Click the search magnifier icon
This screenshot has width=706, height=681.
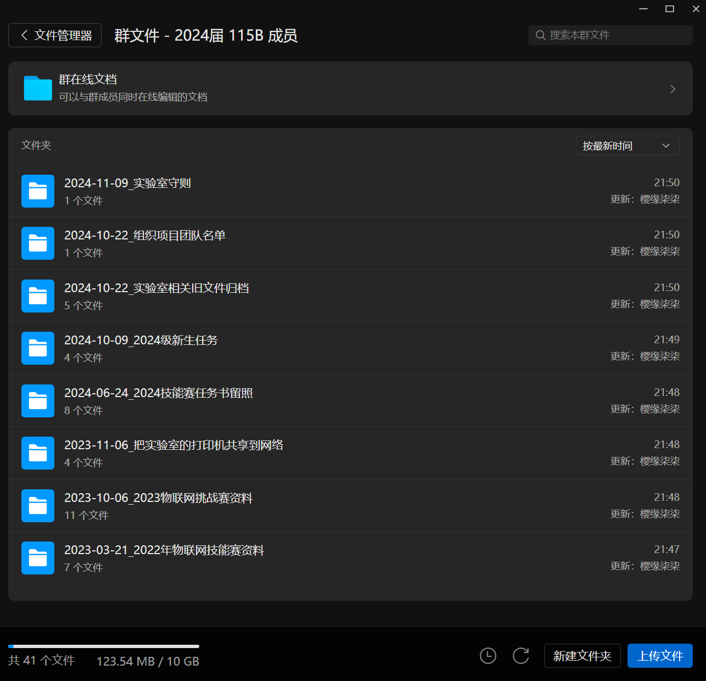click(x=540, y=35)
